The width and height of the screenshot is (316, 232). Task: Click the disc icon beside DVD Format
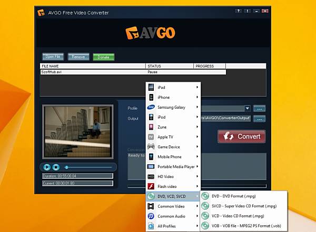pos(205,196)
